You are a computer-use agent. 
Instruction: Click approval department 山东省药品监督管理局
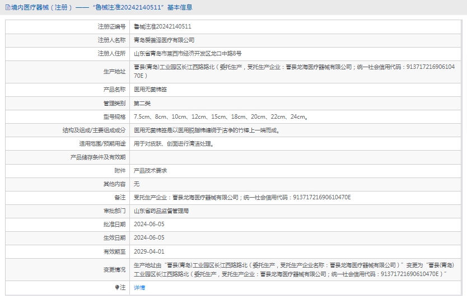[161, 211]
